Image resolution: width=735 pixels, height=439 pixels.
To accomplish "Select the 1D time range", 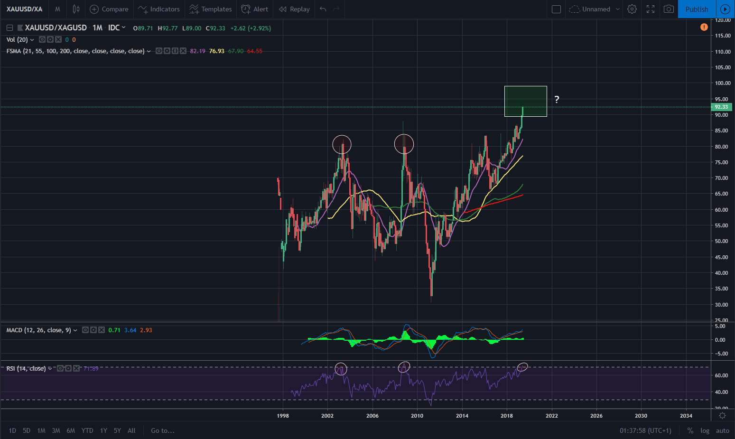I will click(x=12, y=430).
